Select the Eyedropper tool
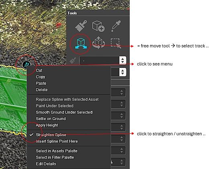Screen dimensions: 214x169 [x=116, y=26]
